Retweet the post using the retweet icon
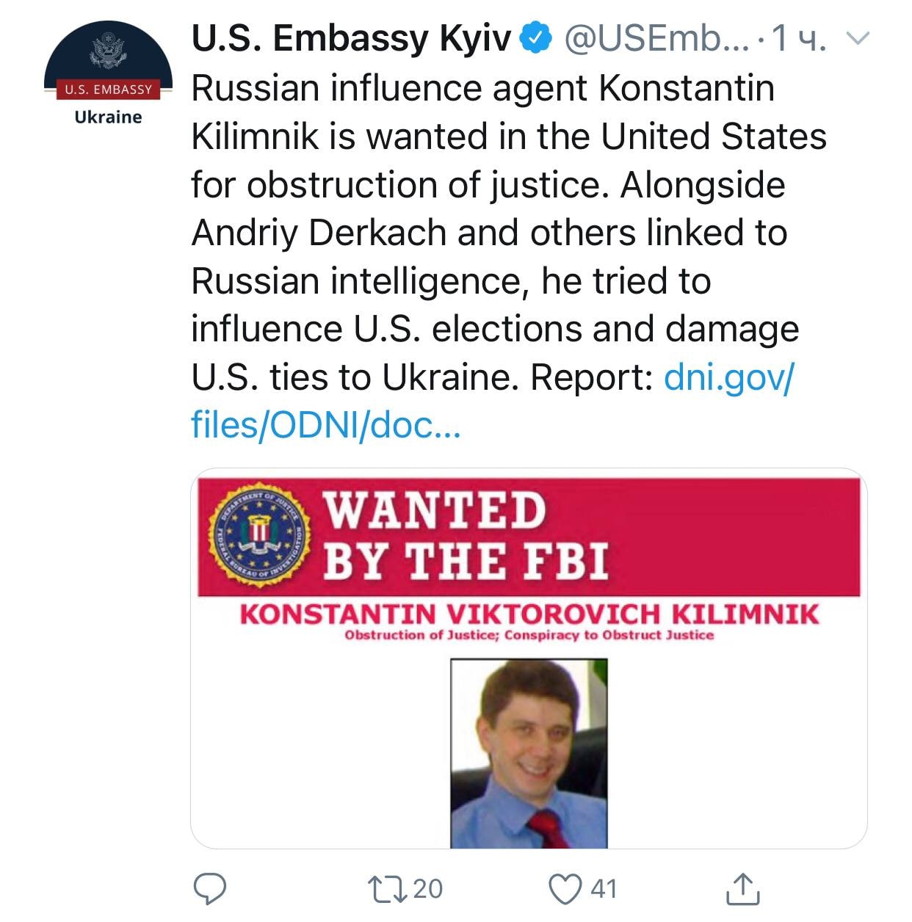This screenshot has height=922, width=912. (388, 888)
